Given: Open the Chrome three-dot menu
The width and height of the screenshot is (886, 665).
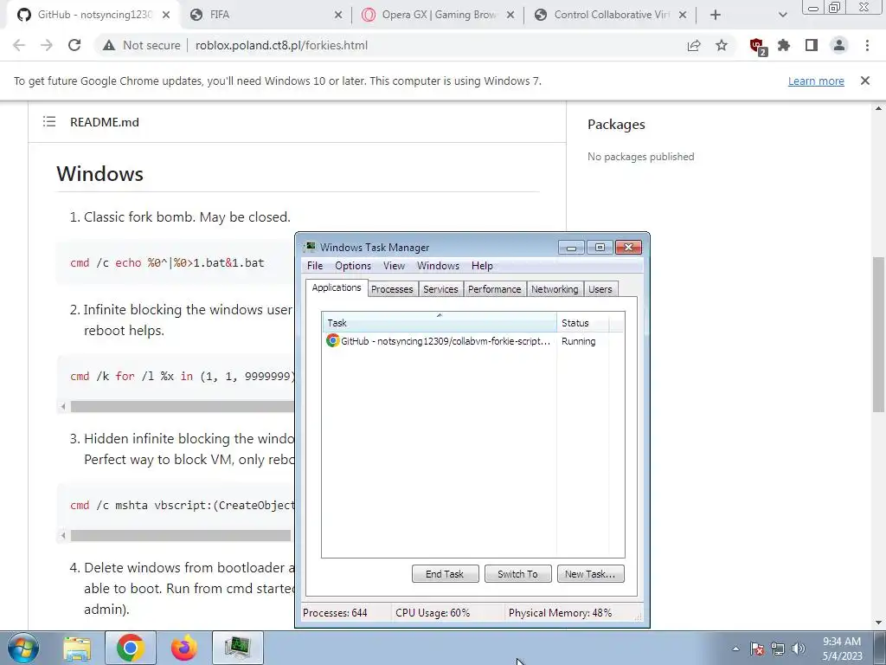Looking at the screenshot, I should [x=867, y=45].
